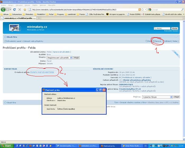Click the 'Hledat' search button
This screenshot has width=185, height=148.
tap(175, 28)
